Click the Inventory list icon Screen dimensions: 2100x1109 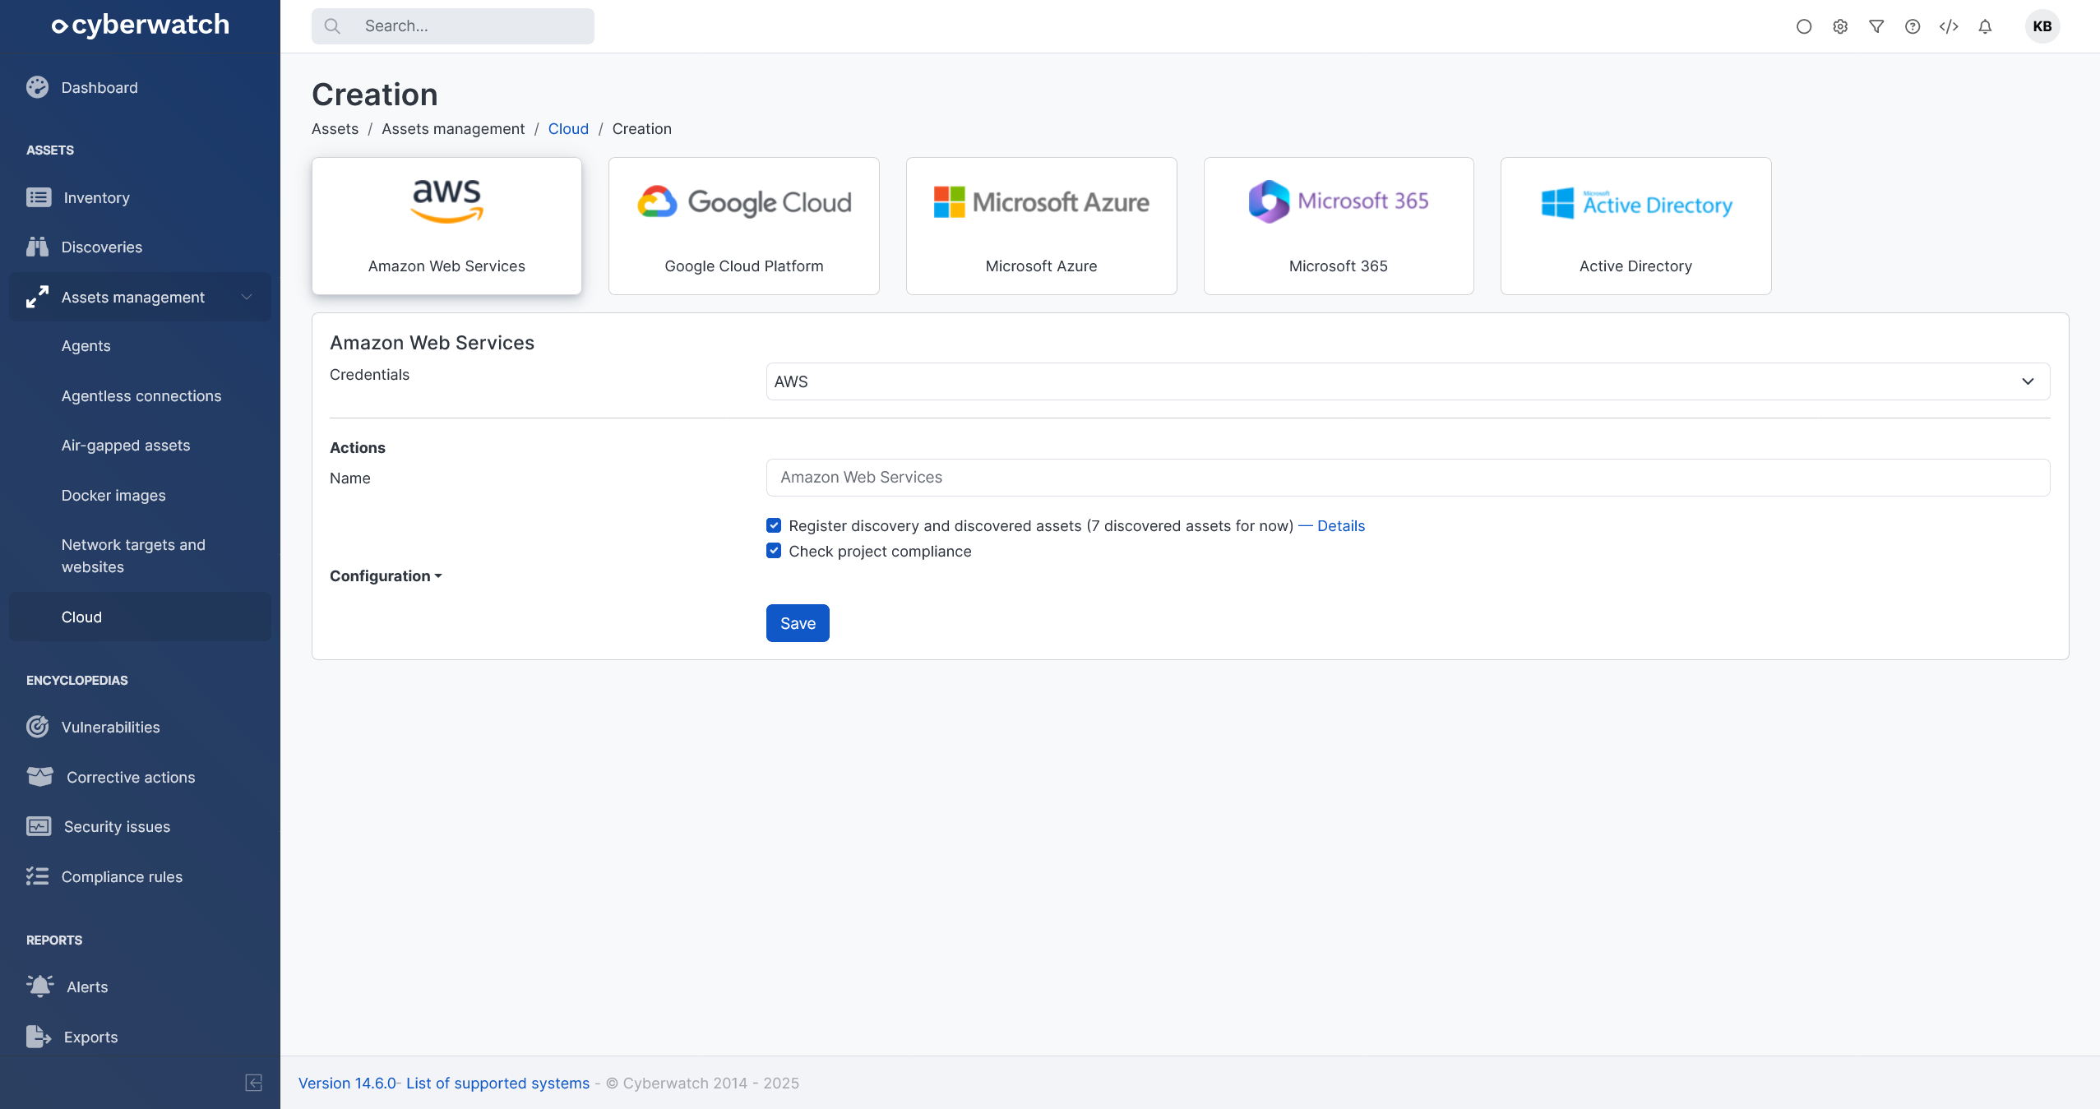(39, 197)
